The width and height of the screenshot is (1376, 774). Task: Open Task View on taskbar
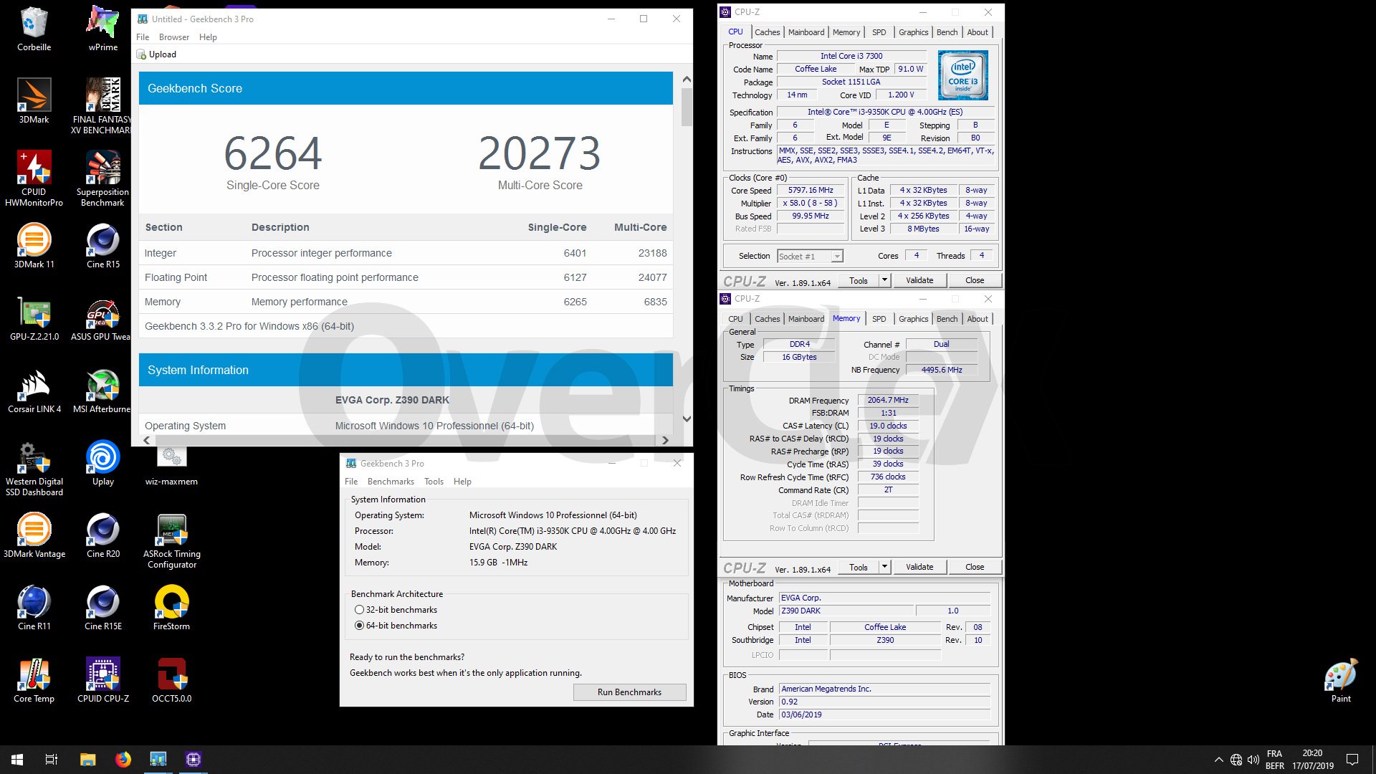click(52, 760)
